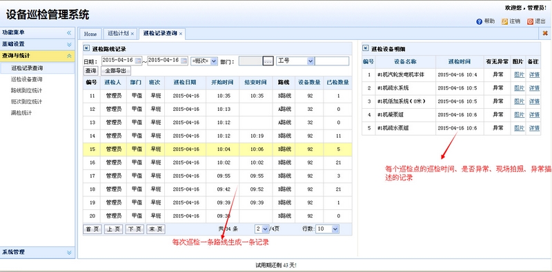This screenshot has height=272, width=552.
Task: Click the 部门 department input field
Action: click(x=250, y=61)
